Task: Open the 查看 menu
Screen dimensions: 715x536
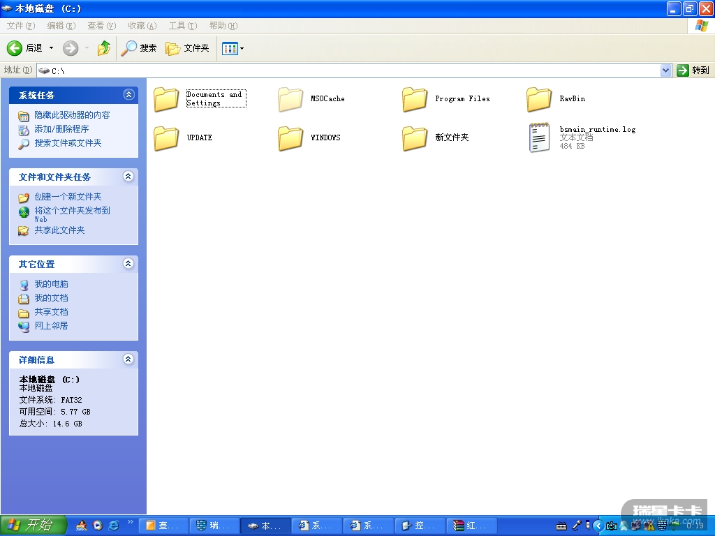Action: point(102,26)
